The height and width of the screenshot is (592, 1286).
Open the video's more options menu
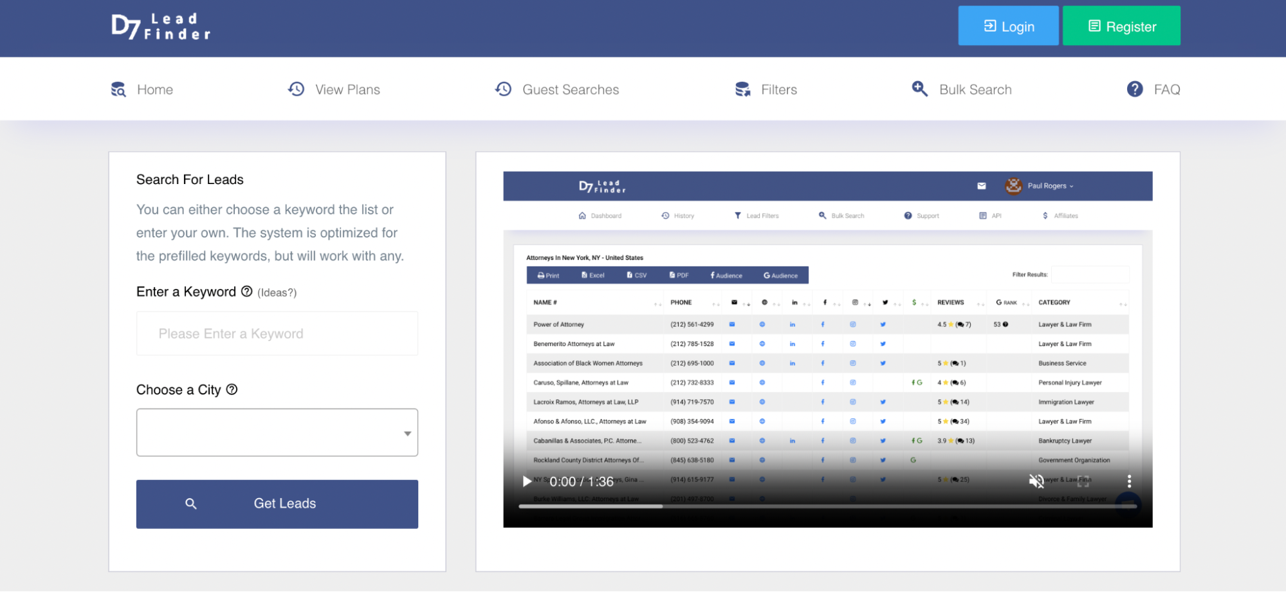click(1129, 481)
